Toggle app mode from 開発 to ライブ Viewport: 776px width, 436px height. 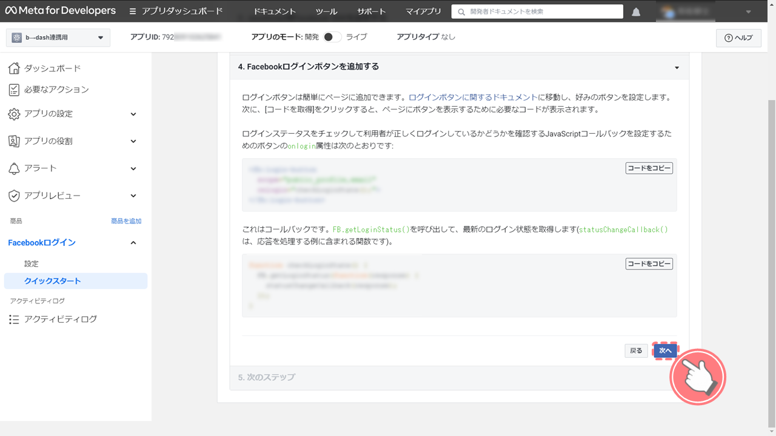(x=332, y=37)
